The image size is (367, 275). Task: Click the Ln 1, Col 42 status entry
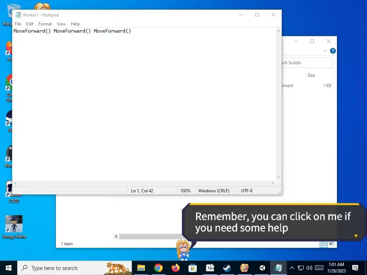tap(142, 191)
